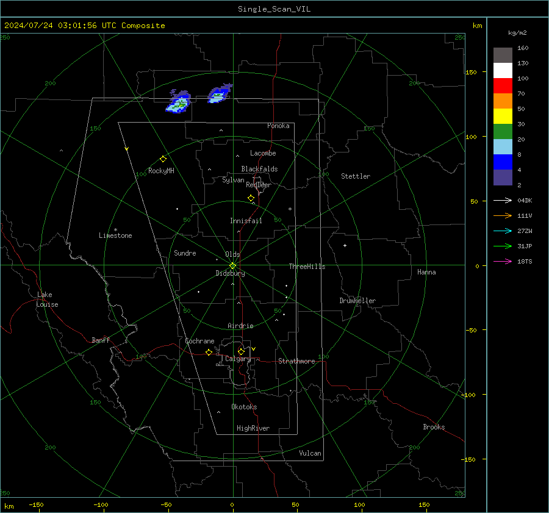Select the green 20-30 legend swatch
This screenshot has height=513, width=549.
coord(503,132)
